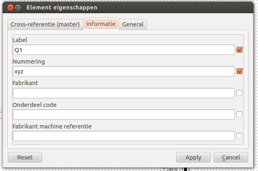Select the Onderdeel code text box
258x171 pixels.
pyautogui.click(x=124, y=114)
